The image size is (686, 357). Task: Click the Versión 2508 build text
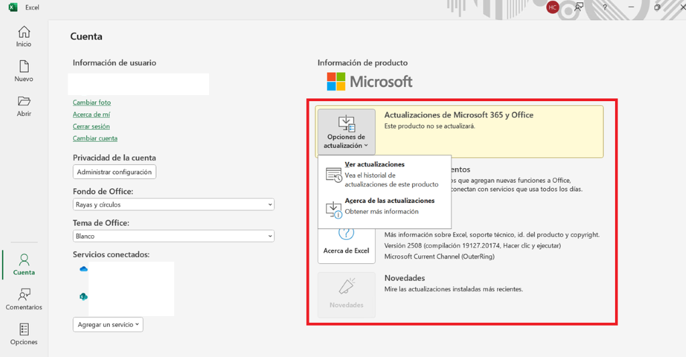click(x=472, y=245)
